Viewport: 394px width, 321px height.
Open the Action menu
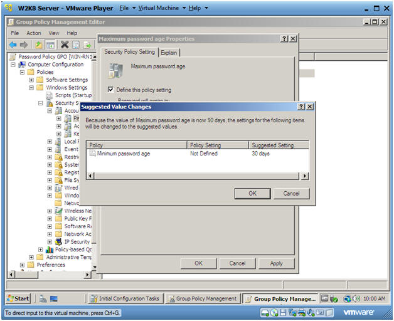coord(34,33)
